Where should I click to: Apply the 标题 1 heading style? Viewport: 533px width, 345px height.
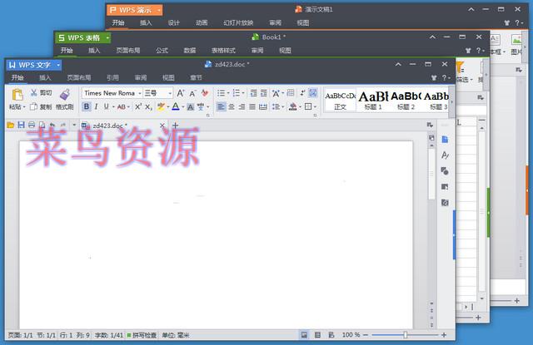tap(373, 100)
